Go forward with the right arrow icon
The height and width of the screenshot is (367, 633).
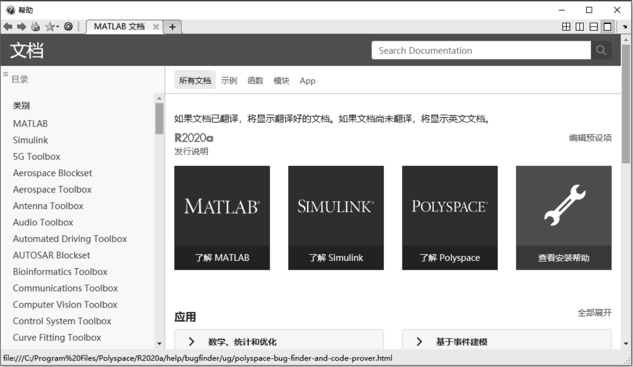(21, 27)
